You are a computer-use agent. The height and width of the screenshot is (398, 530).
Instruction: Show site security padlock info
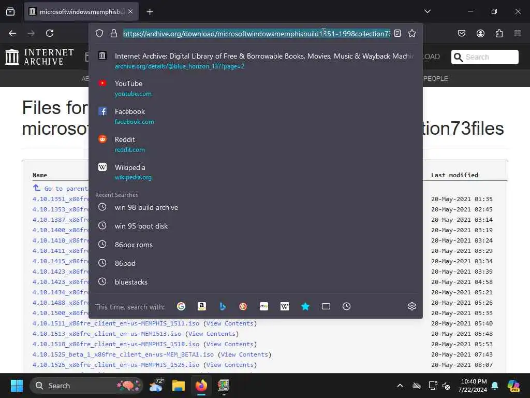(114, 33)
